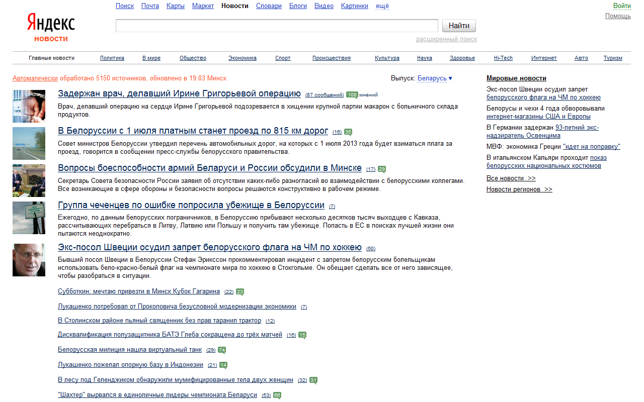
Task: Open расширенный поиск advanced search
Action: coord(446,39)
